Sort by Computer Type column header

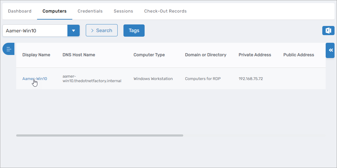tap(149, 55)
